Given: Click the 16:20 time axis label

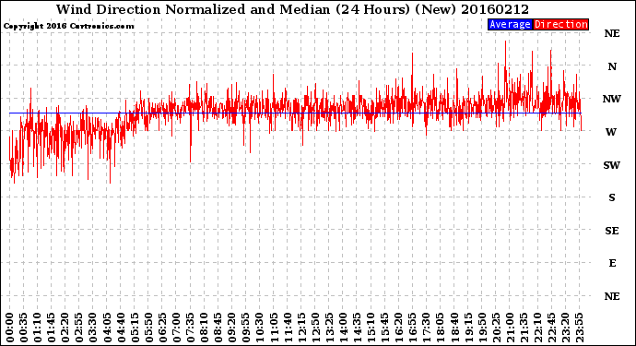Looking at the screenshot, I should 398,328.
